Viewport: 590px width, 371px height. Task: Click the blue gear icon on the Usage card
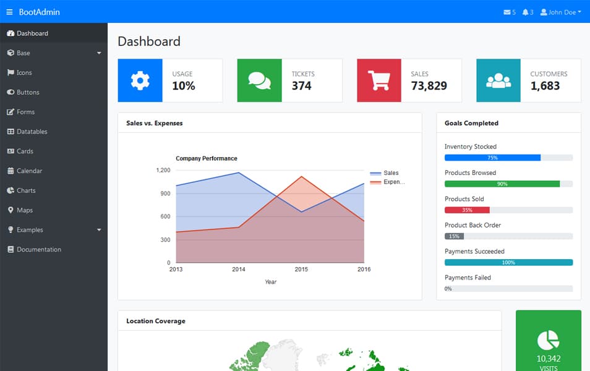(139, 80)
